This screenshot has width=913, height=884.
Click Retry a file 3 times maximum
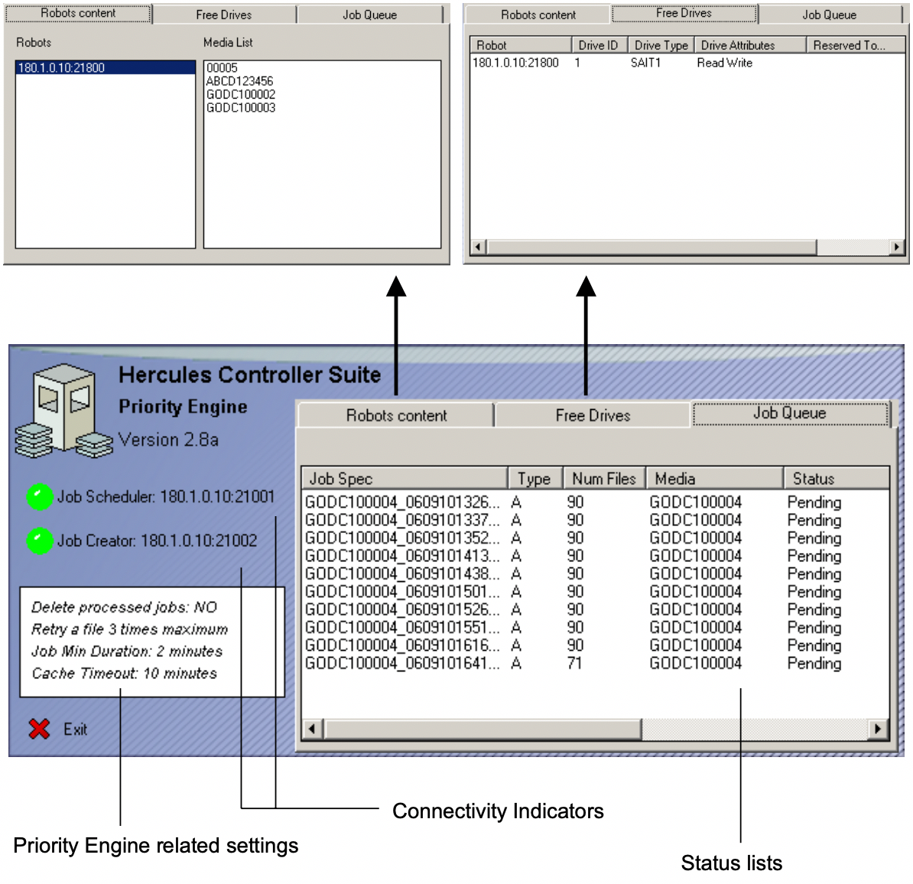[129, 629]
